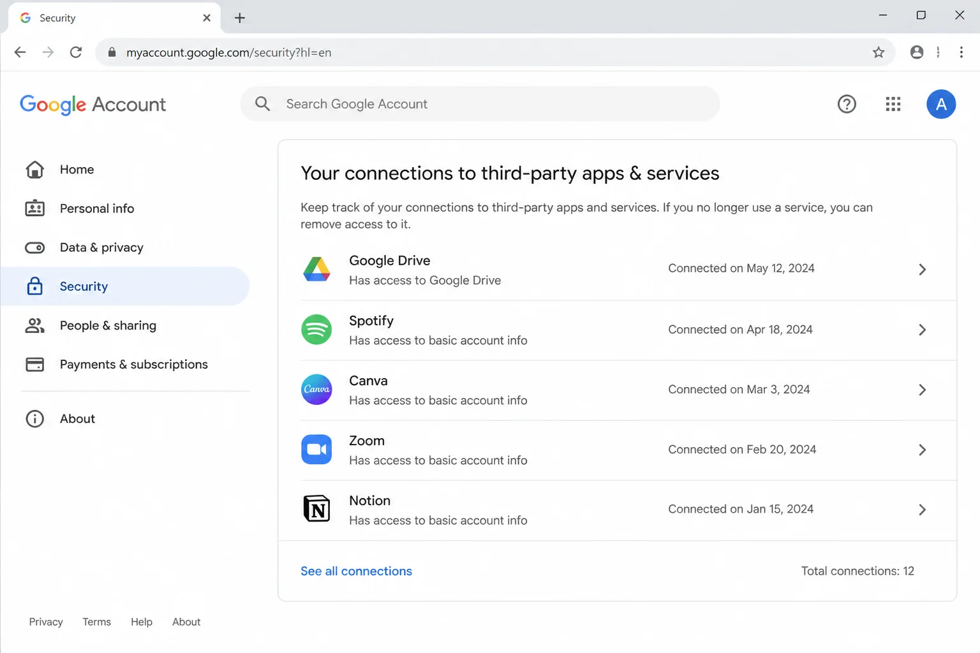The height and width of the screenshot is (653, 980).
Task: Expand the Notion connection chevron
Action: [x=922, y=510]
